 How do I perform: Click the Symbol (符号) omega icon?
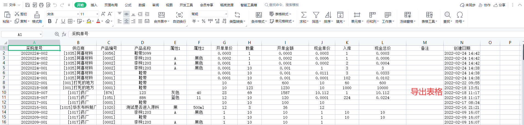[x=460, y=15]
